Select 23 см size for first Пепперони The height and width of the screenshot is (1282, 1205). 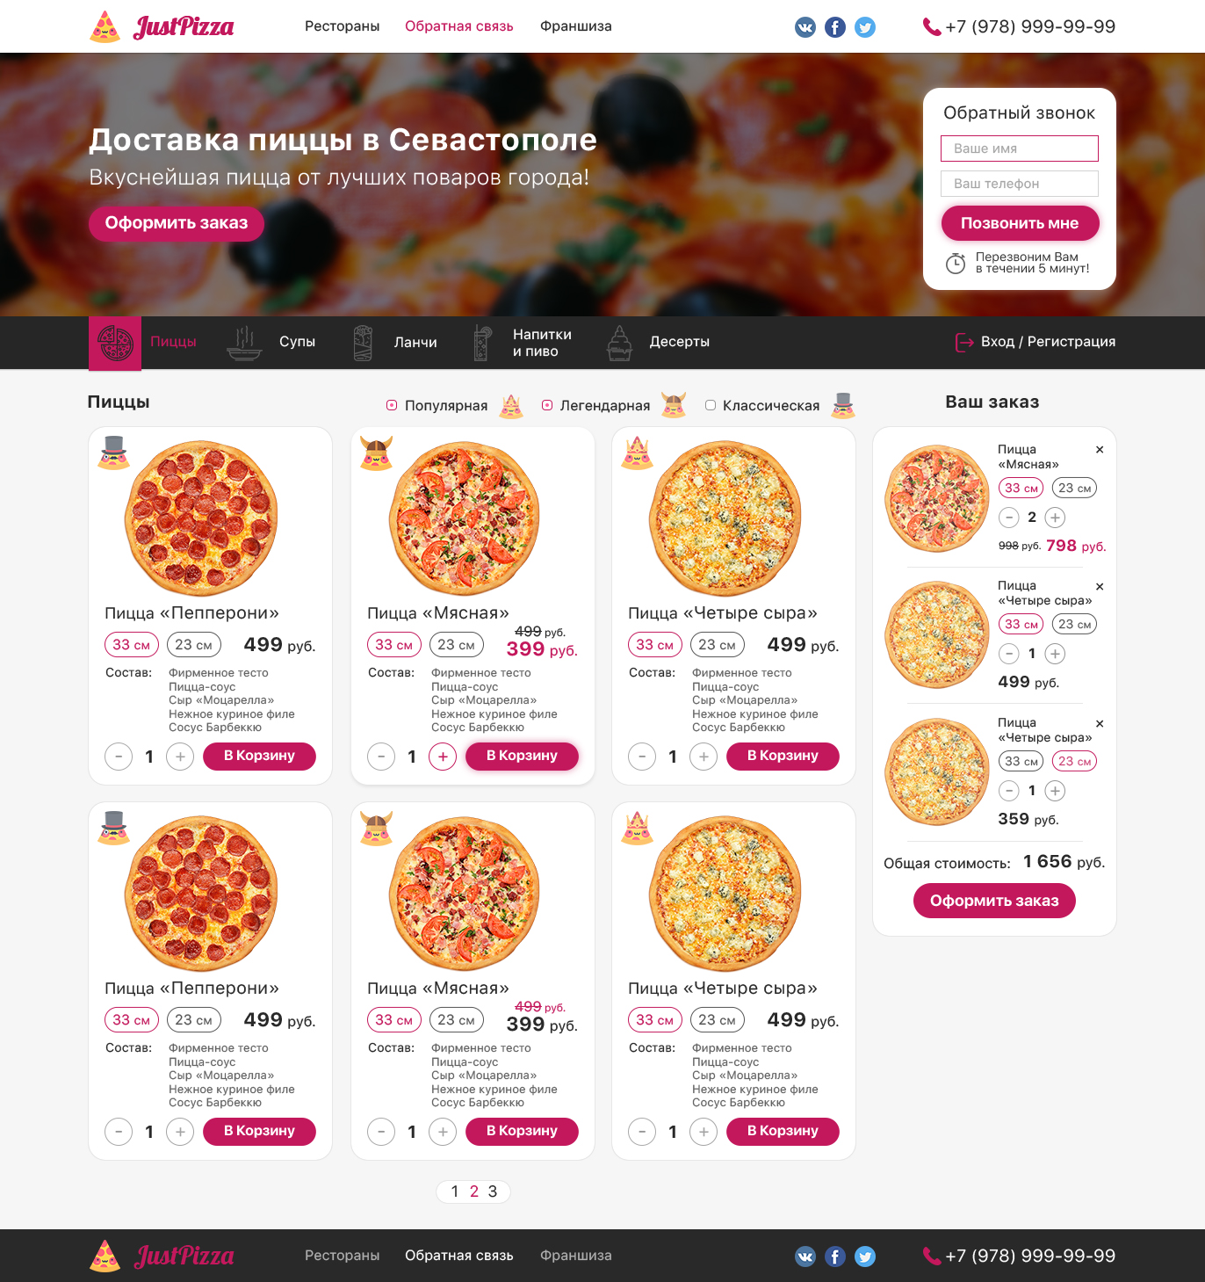click(x=194, y=645)
